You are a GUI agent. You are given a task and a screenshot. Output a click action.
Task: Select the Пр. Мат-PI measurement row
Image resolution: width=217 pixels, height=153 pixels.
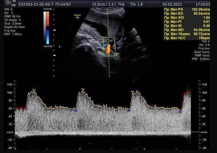(185, 22)
